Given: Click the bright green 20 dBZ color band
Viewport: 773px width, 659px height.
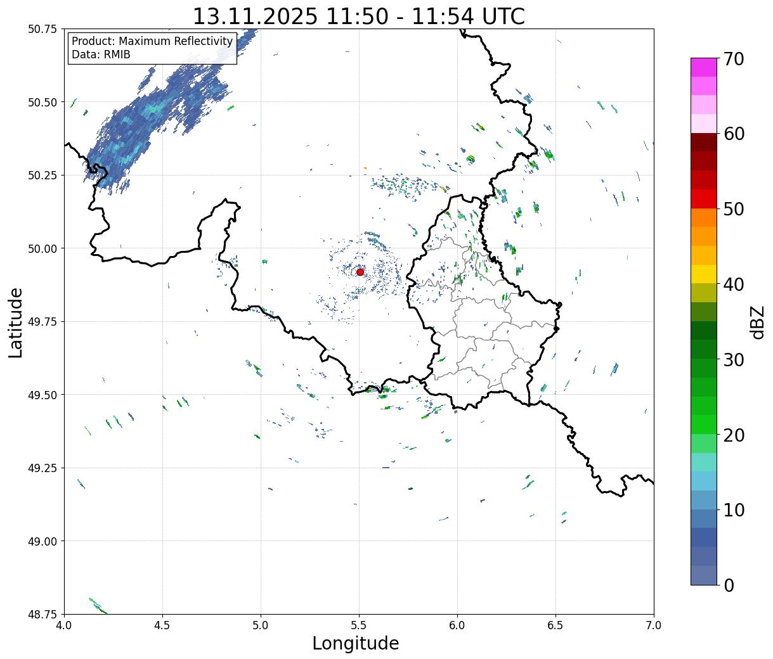Looking at the screenshot, I should click(704, 425).
